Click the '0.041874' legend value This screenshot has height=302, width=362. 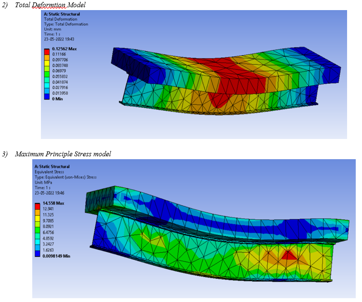(60, 82)
